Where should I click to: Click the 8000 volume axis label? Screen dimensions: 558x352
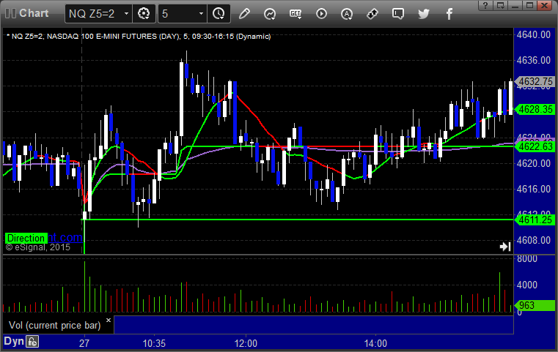527,259
